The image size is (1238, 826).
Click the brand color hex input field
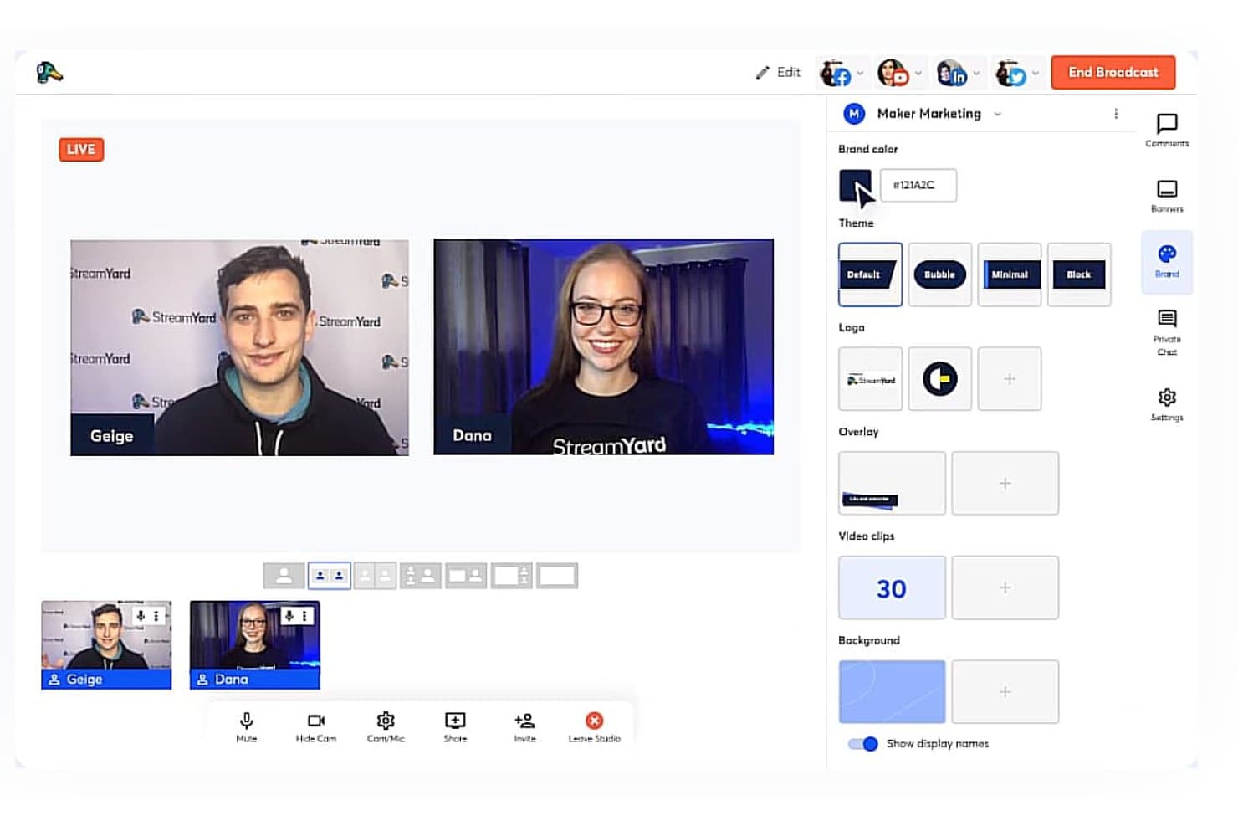(918, 185)
